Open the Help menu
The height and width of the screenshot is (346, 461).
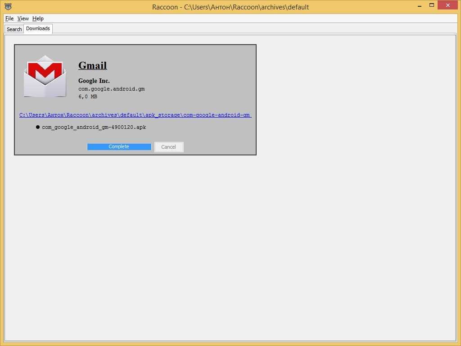point(38,18)
